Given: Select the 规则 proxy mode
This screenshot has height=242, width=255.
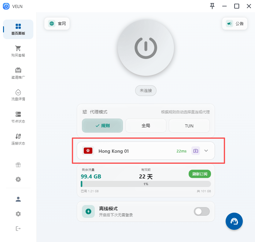Looking at the screenshot, I should click(x=102, y=126).
